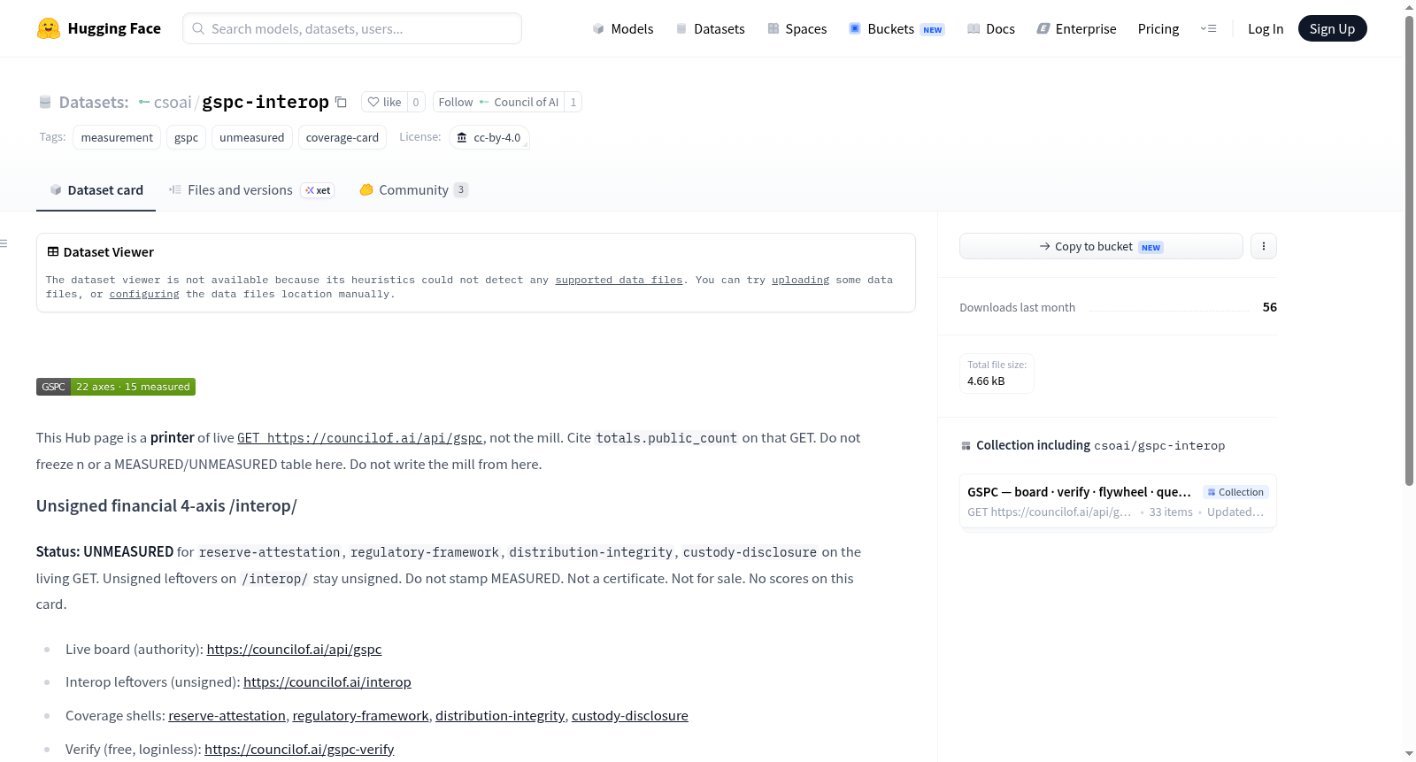
Task: Focus the search models input field
Action: click(352, 28)
